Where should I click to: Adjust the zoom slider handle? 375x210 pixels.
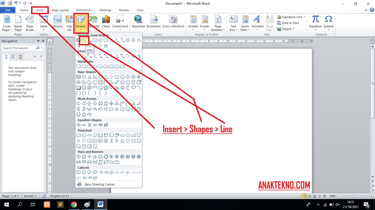pyautogui.click(x=355, y=196)
